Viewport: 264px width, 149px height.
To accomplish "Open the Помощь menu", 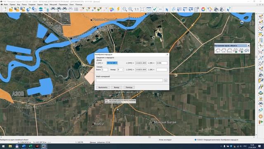I will 79,5.
